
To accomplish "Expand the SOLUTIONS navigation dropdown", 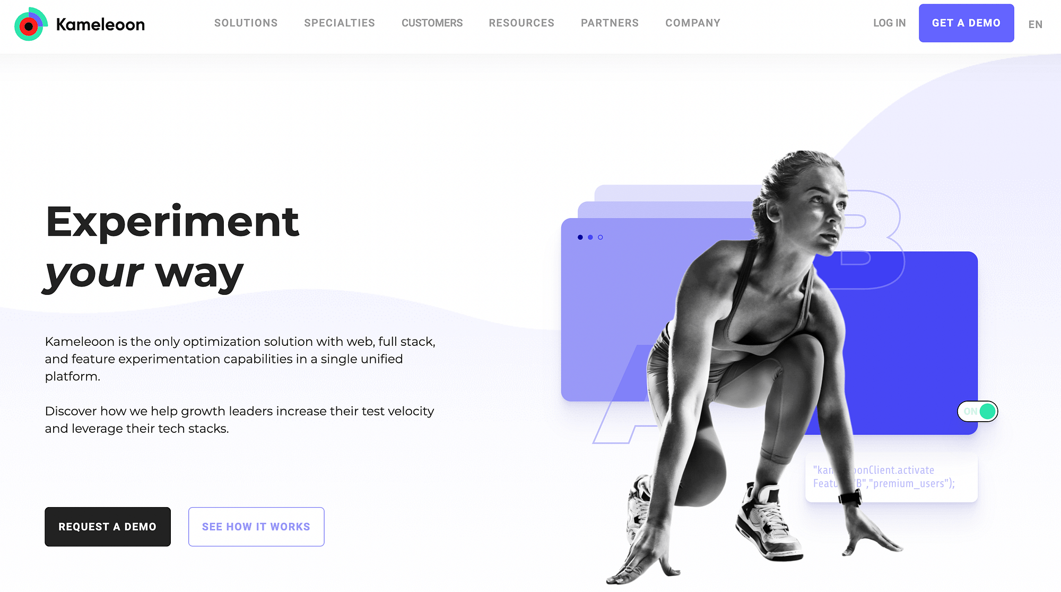I will (x=246, y=23).
